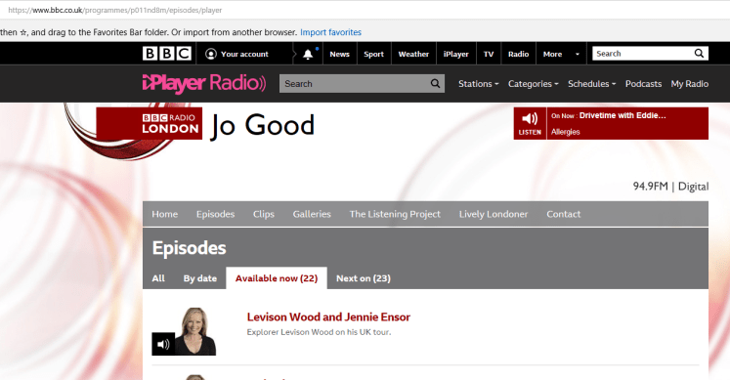Open the Radio link in BBC bar
The height and width of the screenshot is (380, 730).
(518, 54)
